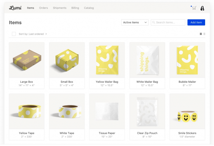
Task: Select the Yellow Mailer Bag image
Action: (107, 60)
